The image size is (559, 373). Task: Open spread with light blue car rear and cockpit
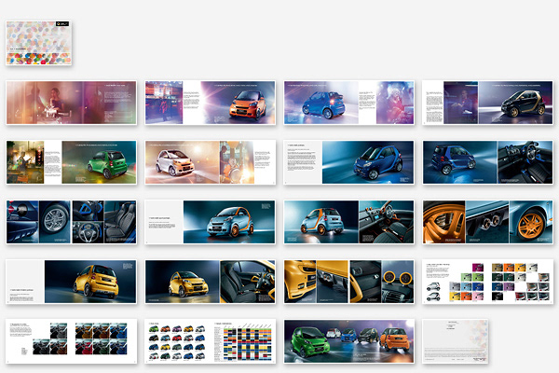tap(349, 222)
